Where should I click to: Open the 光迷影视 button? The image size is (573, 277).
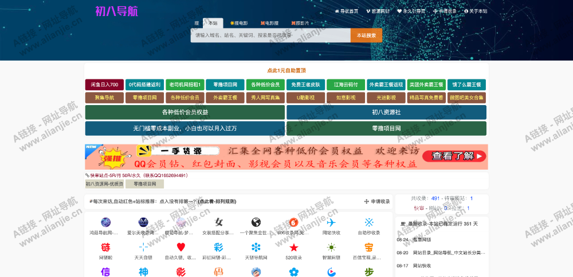click(386, 98)
